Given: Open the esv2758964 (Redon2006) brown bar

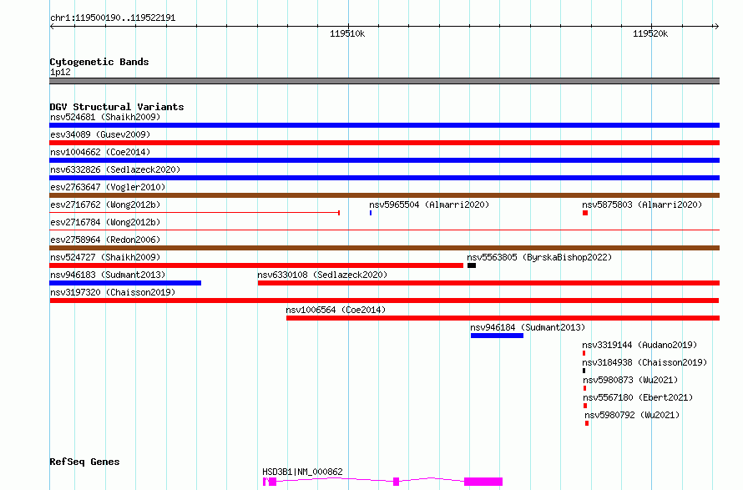Looking at the screenshot, I should point(384,248).
